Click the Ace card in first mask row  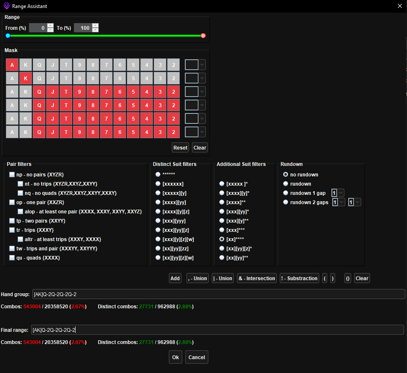pyautogui.click(x=12, y=65)
